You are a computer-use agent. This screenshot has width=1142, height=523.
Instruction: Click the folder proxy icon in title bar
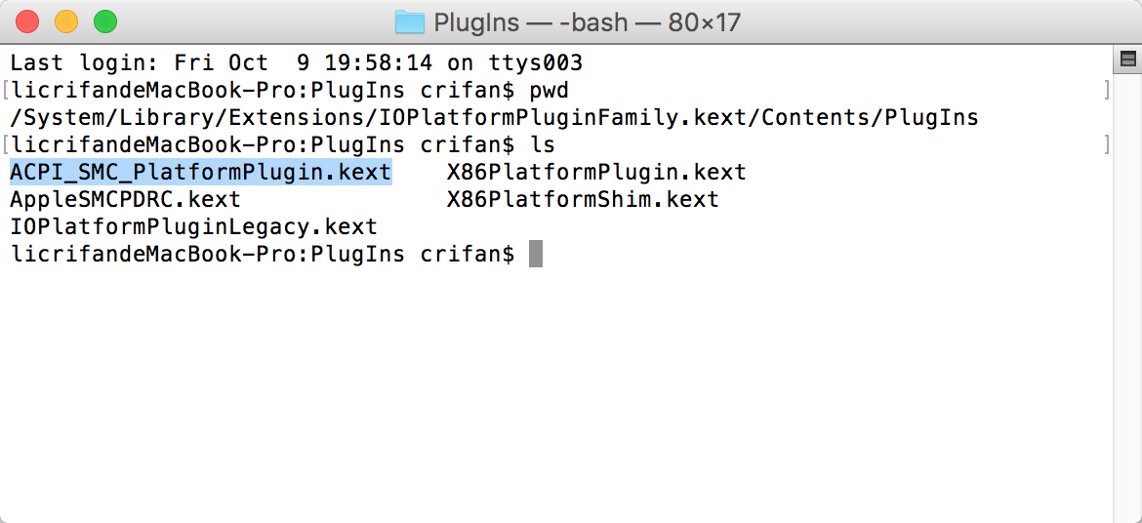(410, 21)
